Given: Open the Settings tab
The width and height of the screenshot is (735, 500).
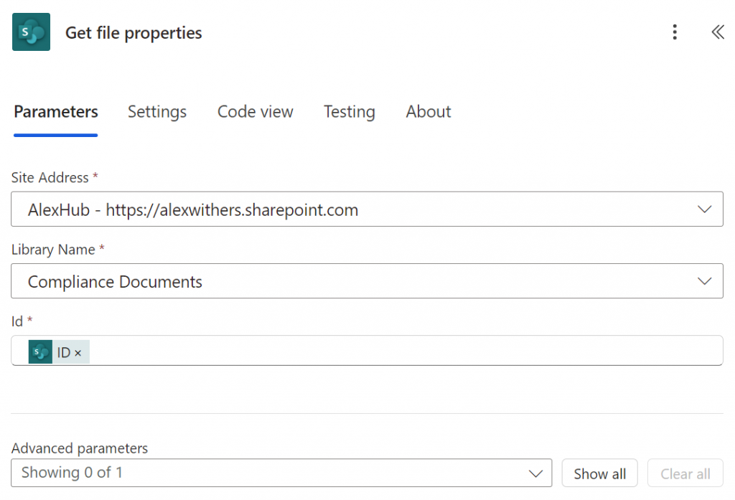Looking at the screenshot, I should 157,112.
